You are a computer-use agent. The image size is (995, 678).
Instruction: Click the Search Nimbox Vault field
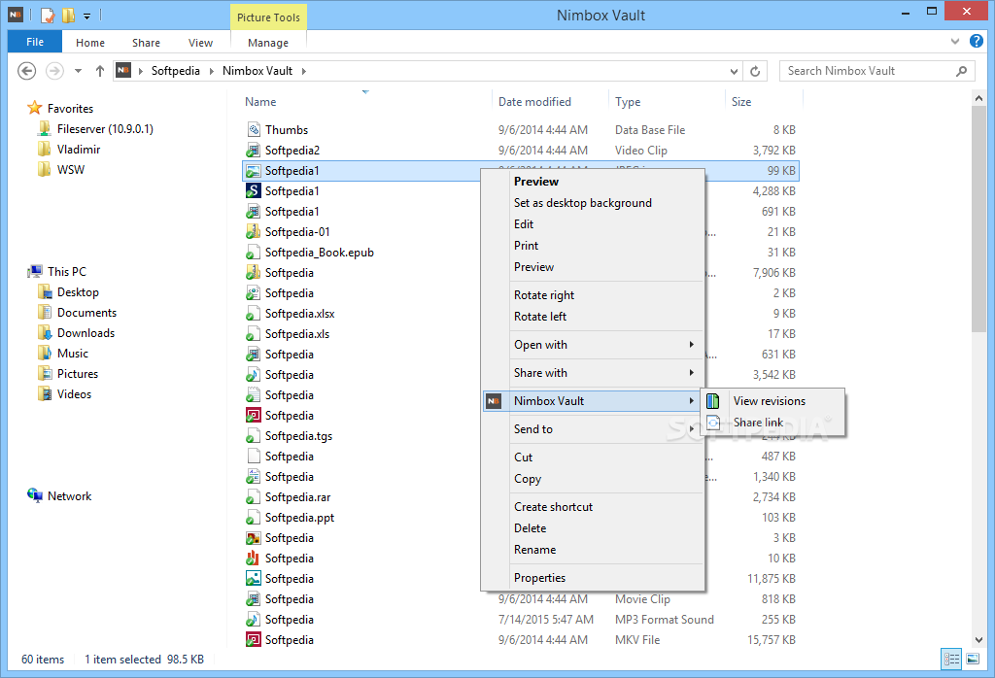pos(877,71)
